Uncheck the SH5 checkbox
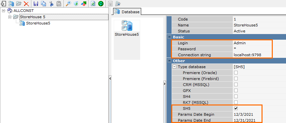Screen dimensions: 286x123 [x=236, y=108]
